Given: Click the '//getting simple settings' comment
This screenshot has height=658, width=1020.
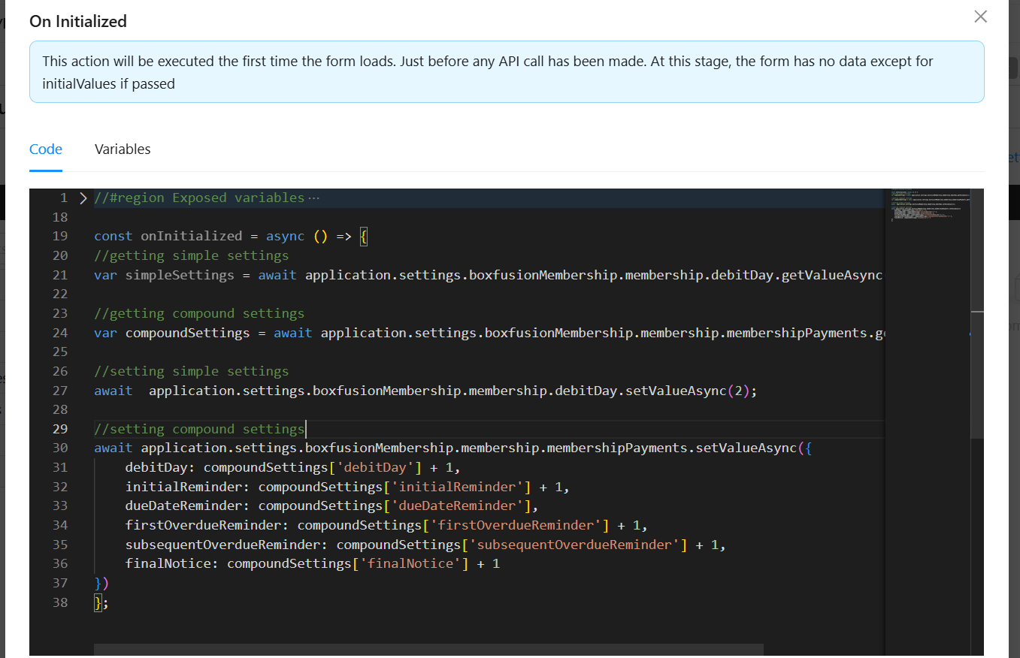Looking at the screenshot, I should pyautogui.click(x=192, y=255).
